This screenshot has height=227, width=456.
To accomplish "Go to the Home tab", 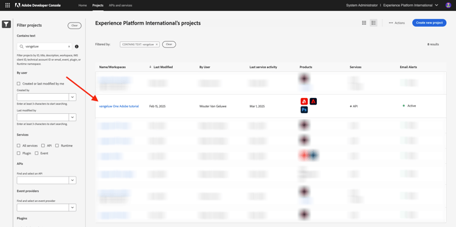I will [x=83, y=5].
